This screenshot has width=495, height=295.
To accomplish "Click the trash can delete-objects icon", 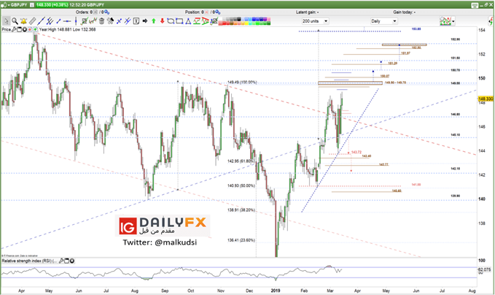I will click(x=101, y=21).
